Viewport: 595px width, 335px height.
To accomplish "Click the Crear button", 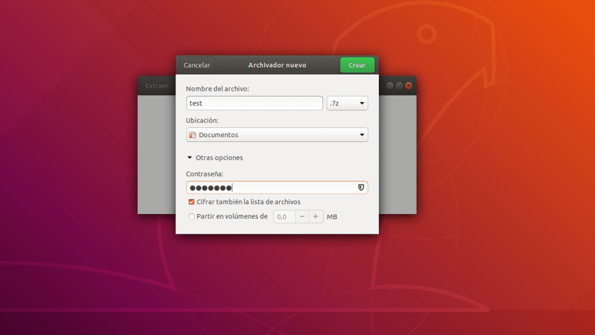I will click(357, 65).
